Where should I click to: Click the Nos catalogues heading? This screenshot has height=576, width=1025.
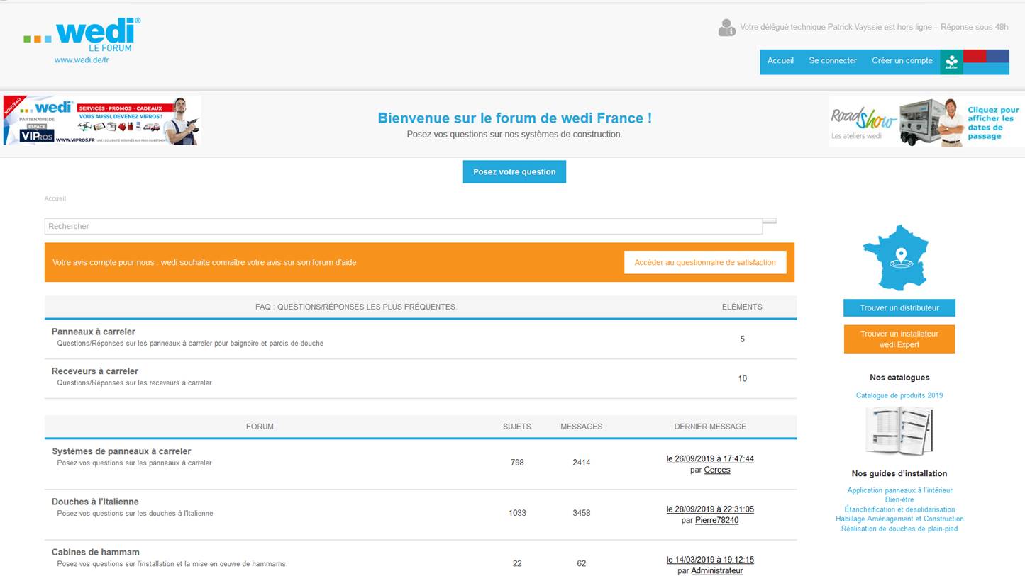click(x=899, y=378)
